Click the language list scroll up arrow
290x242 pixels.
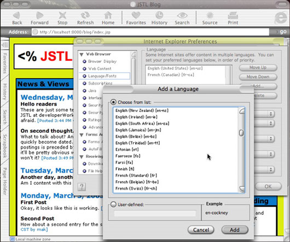tap(241, 111)
